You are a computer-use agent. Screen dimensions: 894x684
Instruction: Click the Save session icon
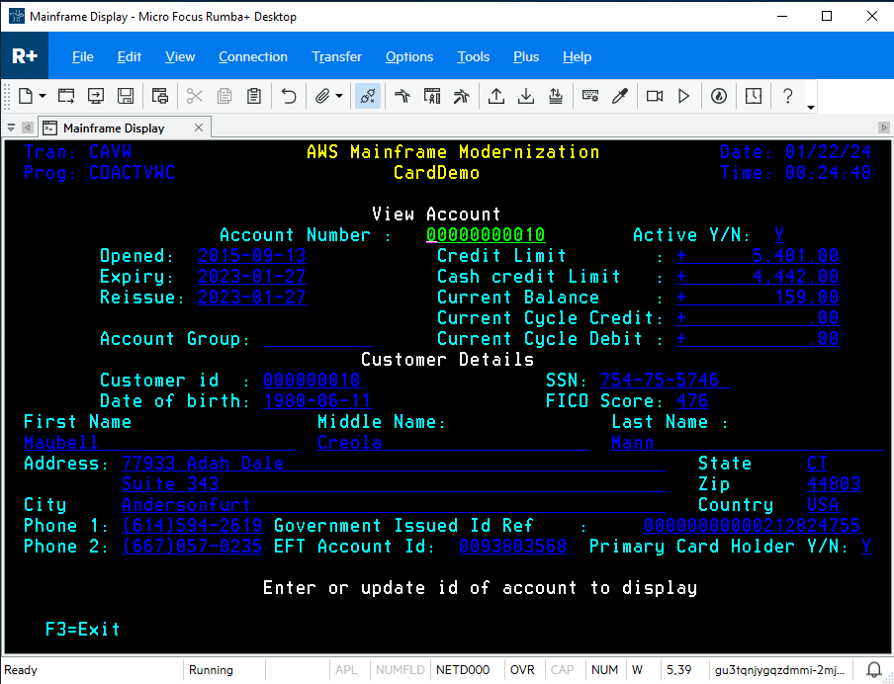(x=125, y=96)
